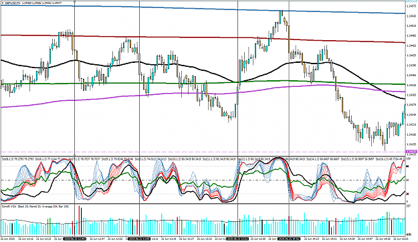
Task: Click the purple price tag on price scale
Action: click(x=411, y=152)
